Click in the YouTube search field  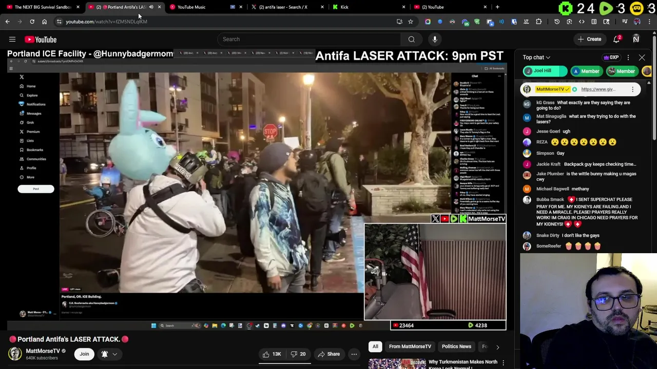point(309,39)
